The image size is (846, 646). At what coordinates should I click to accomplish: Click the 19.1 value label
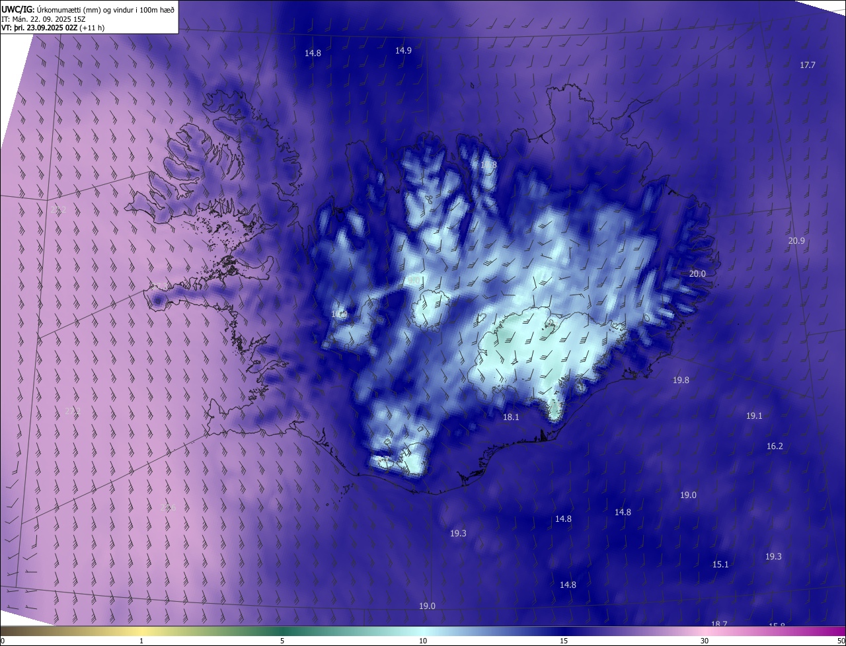click(754, 415)
